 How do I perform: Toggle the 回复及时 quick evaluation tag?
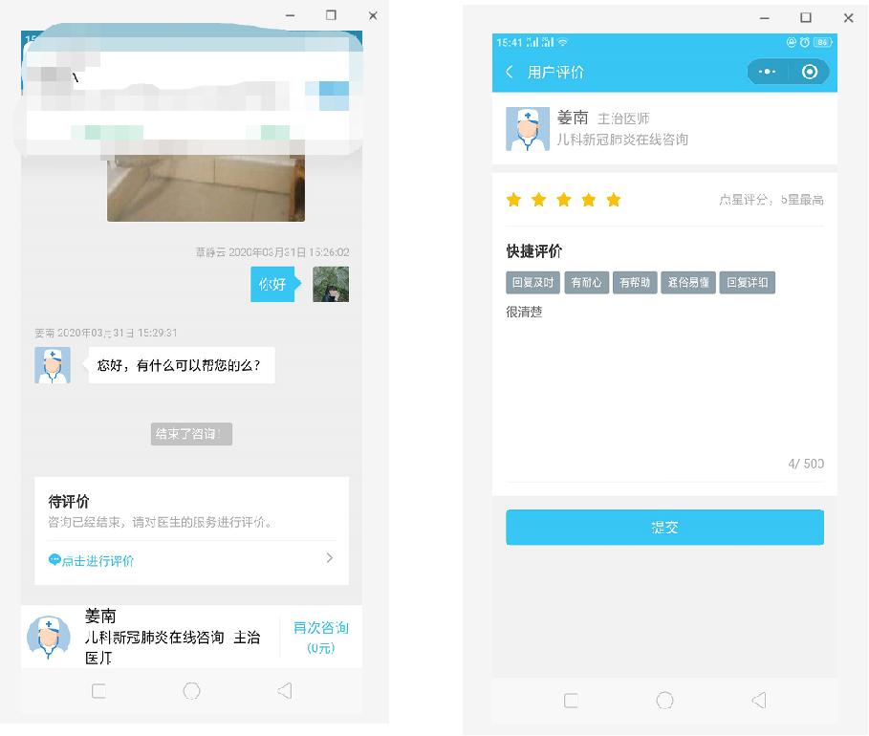click(532, 282)
